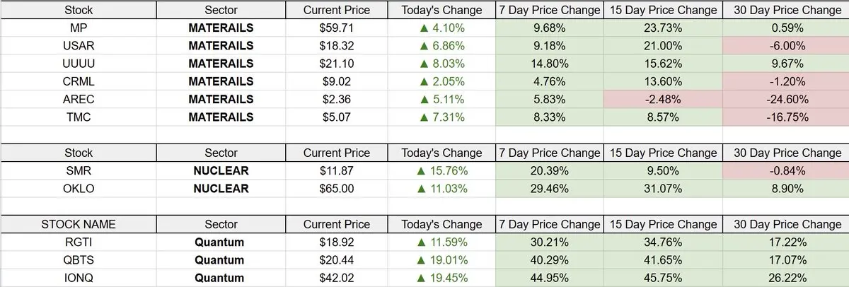Click the red -2.48% cell for AREC
The height and width of the screenshot is (287, 849).
click(662, 100)
